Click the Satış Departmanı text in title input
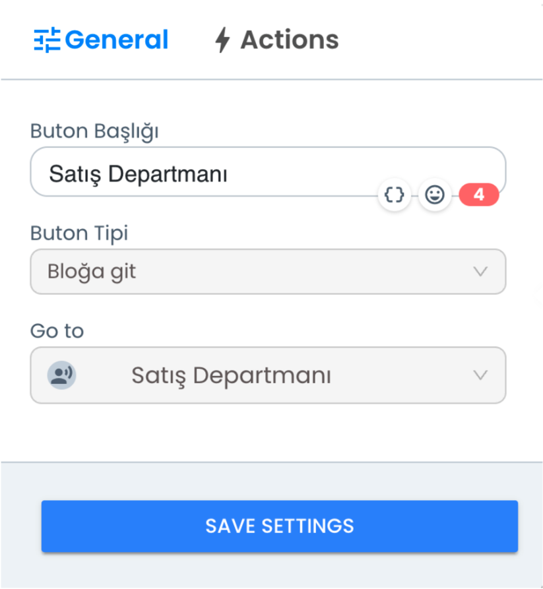The height and width of the screenshot is (589, 543). [139, 175]
